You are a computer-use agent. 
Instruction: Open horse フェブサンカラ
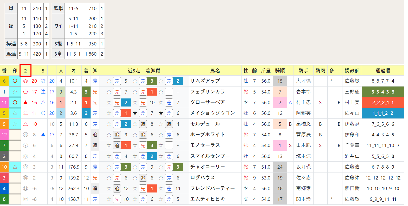[208, 92]
